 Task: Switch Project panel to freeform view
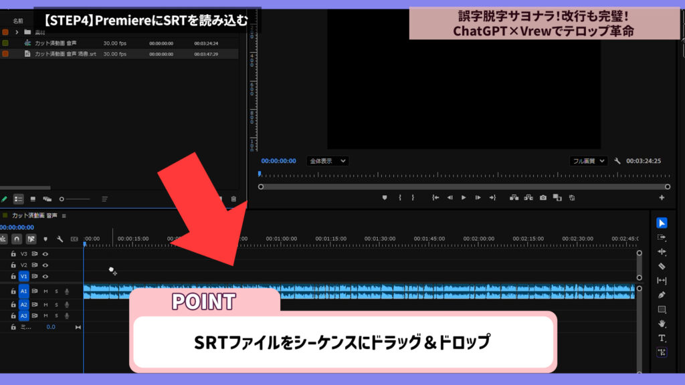47,199
